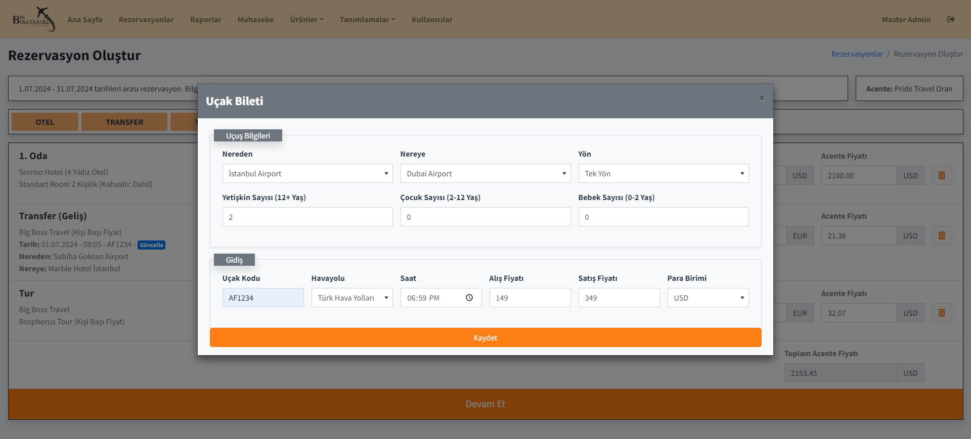Open the Yön dropdown showing Tek Yön

click(x=664, y=173)
